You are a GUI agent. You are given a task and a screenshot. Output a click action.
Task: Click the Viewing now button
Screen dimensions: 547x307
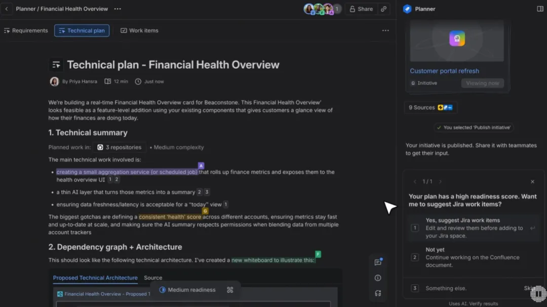click(x=483, y=83)
